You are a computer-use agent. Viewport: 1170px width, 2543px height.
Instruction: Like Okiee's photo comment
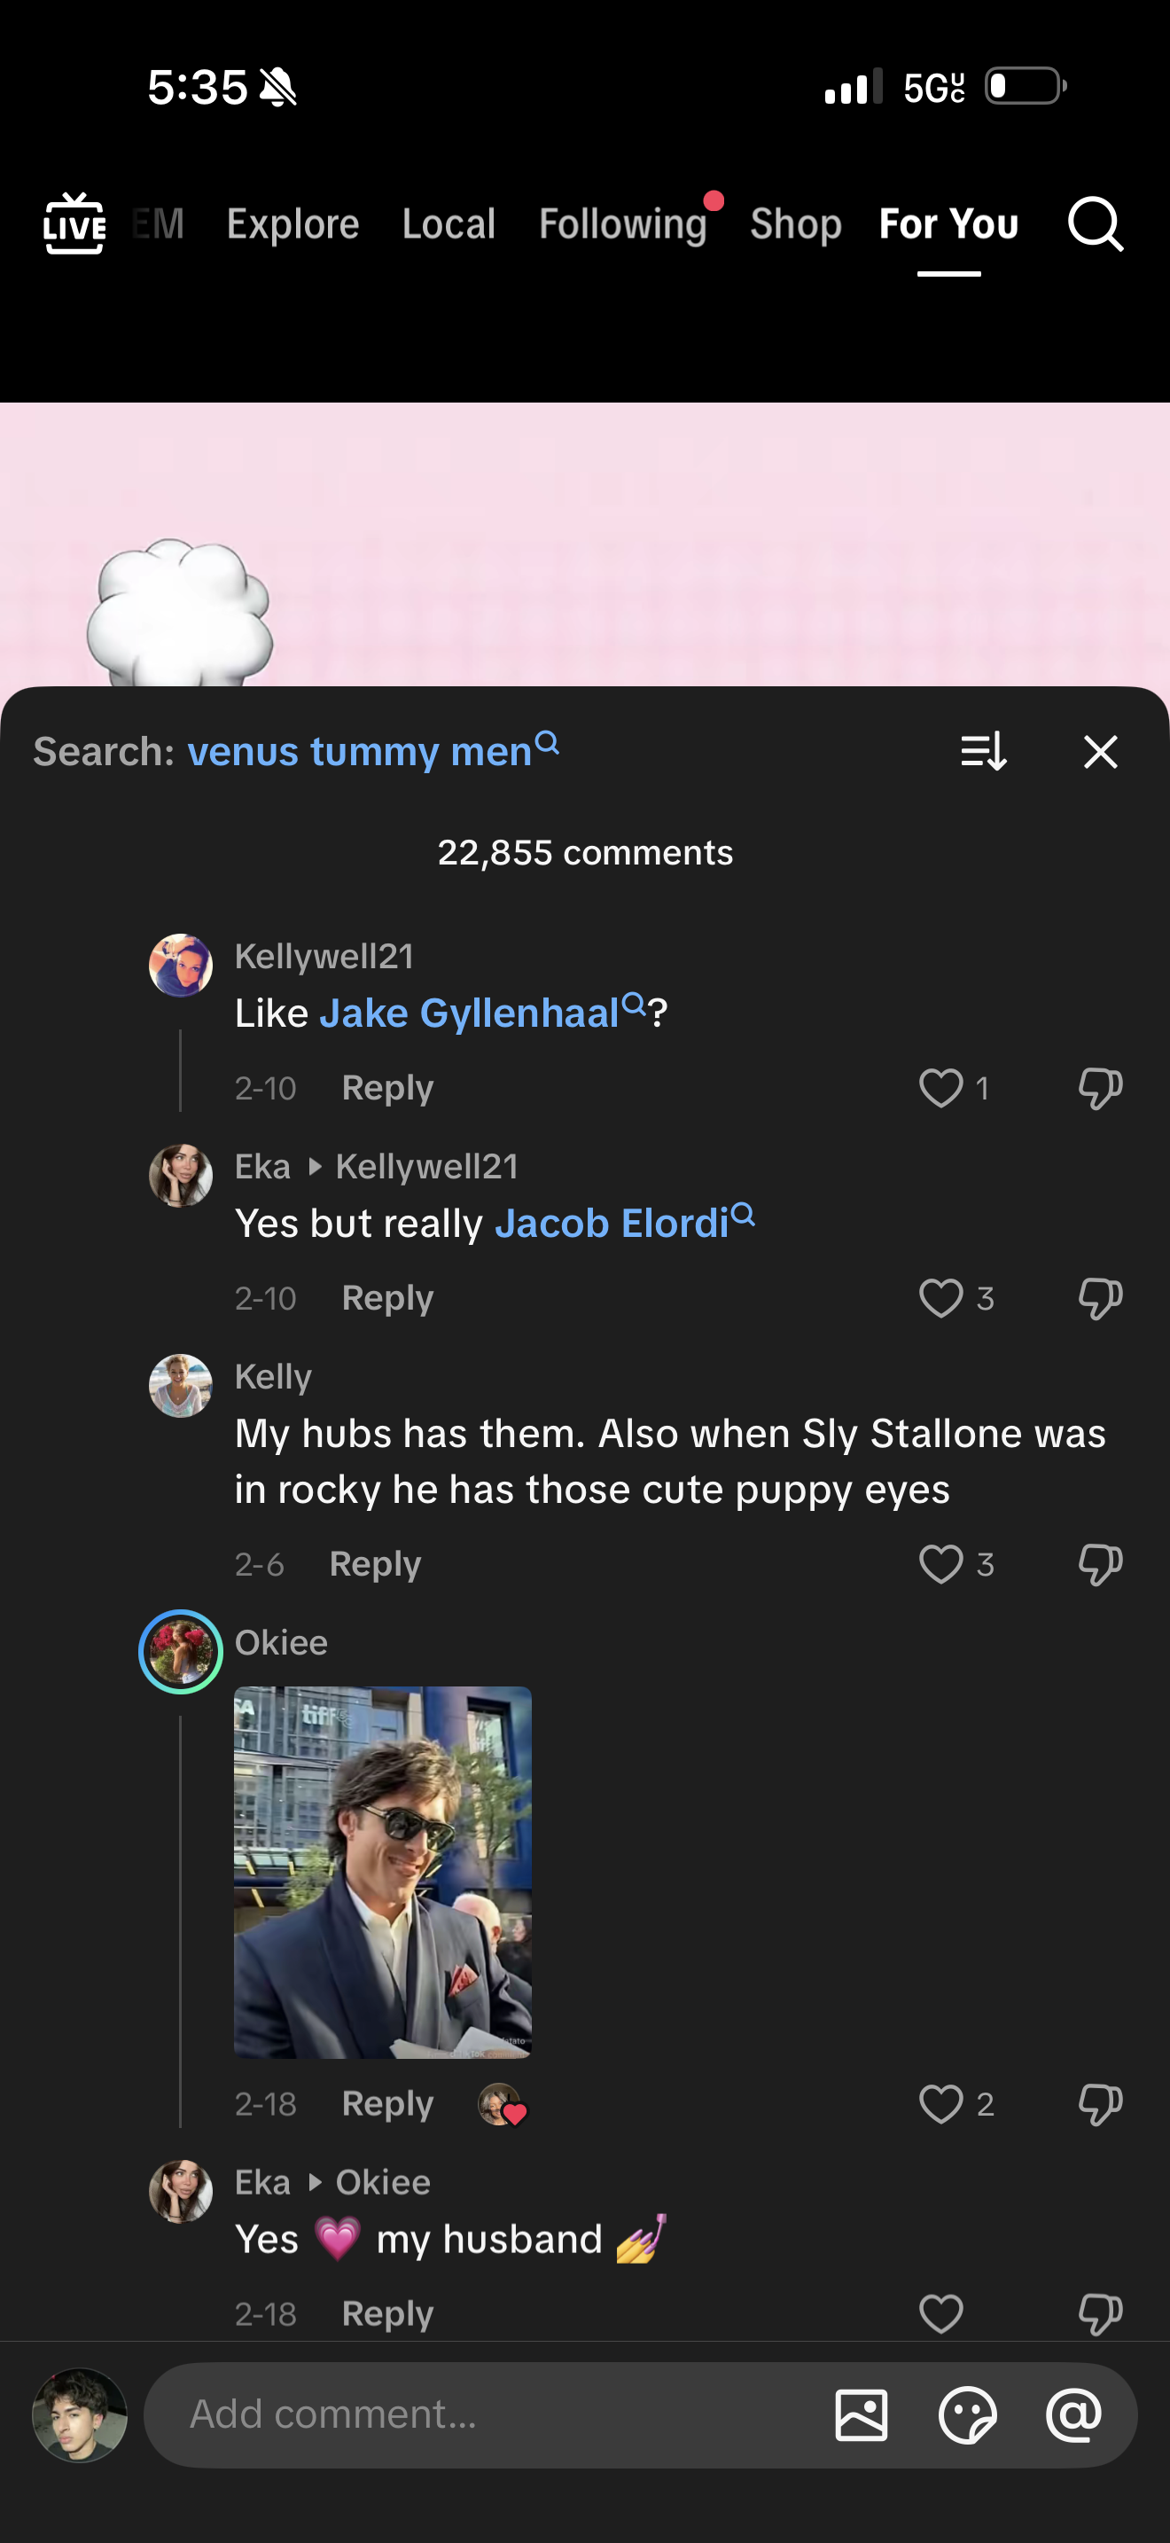(x=940, y=2104)
